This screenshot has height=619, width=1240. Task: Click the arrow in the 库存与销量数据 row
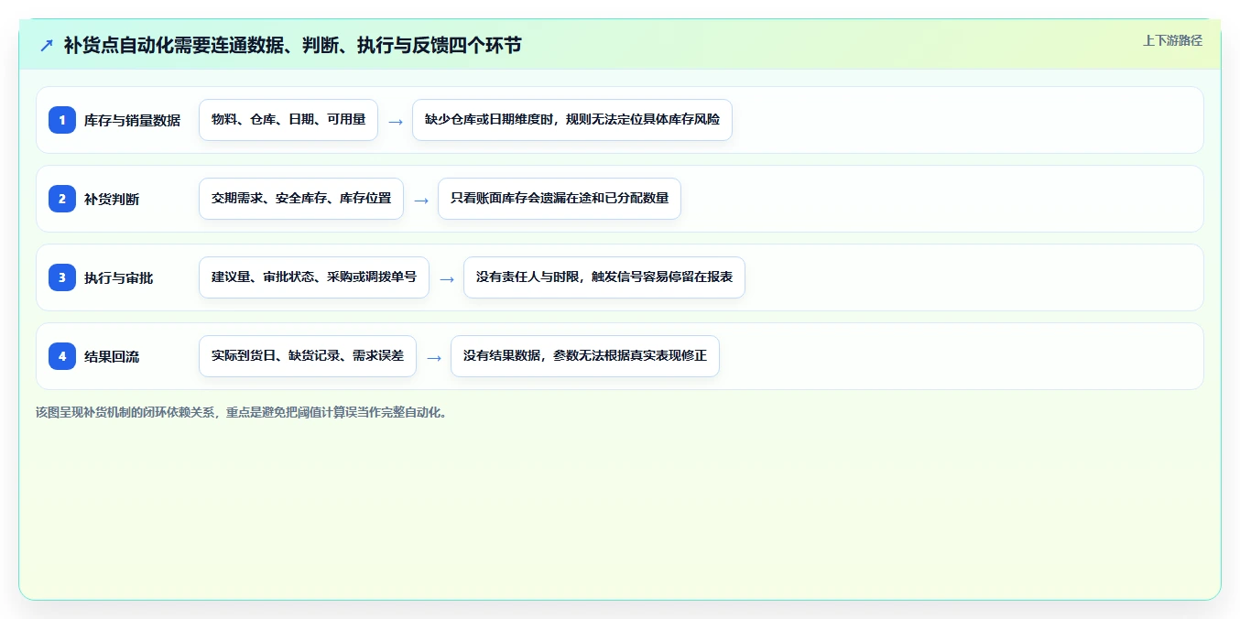pyautogui.click(x=396, y=121)
